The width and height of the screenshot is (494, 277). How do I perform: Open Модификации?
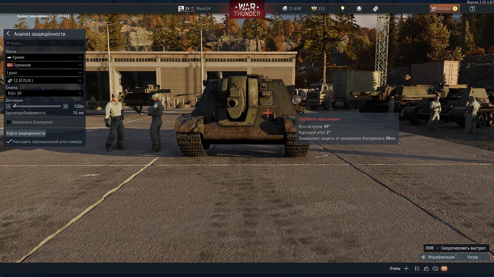[x=438, y=257]
